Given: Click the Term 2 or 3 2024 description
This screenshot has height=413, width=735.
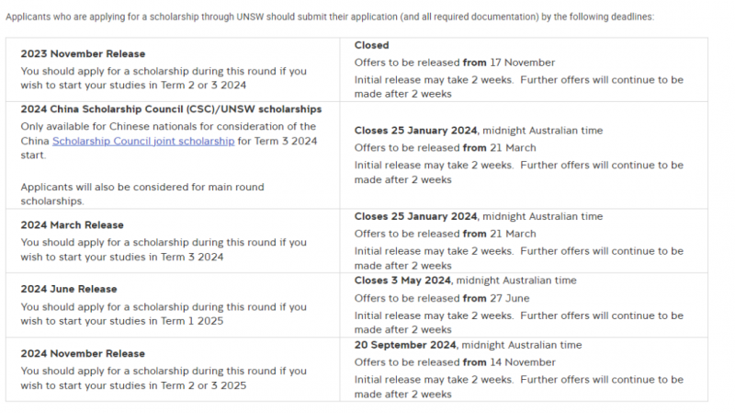Looking at the screenshot, I should 164,78.
